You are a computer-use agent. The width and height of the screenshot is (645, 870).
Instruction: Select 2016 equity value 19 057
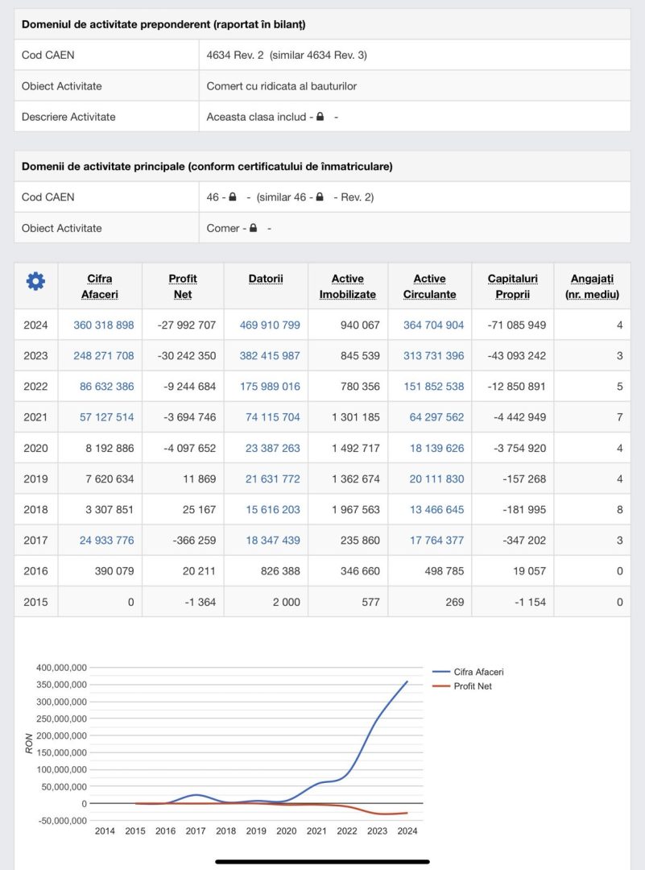pos(529,571)
